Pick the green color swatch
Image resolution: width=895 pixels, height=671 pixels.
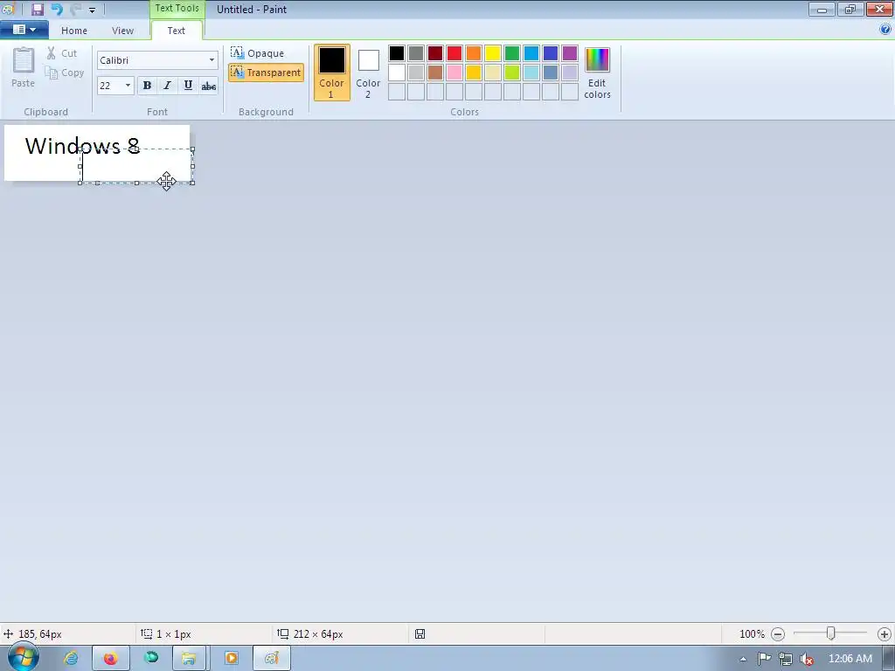512,53
